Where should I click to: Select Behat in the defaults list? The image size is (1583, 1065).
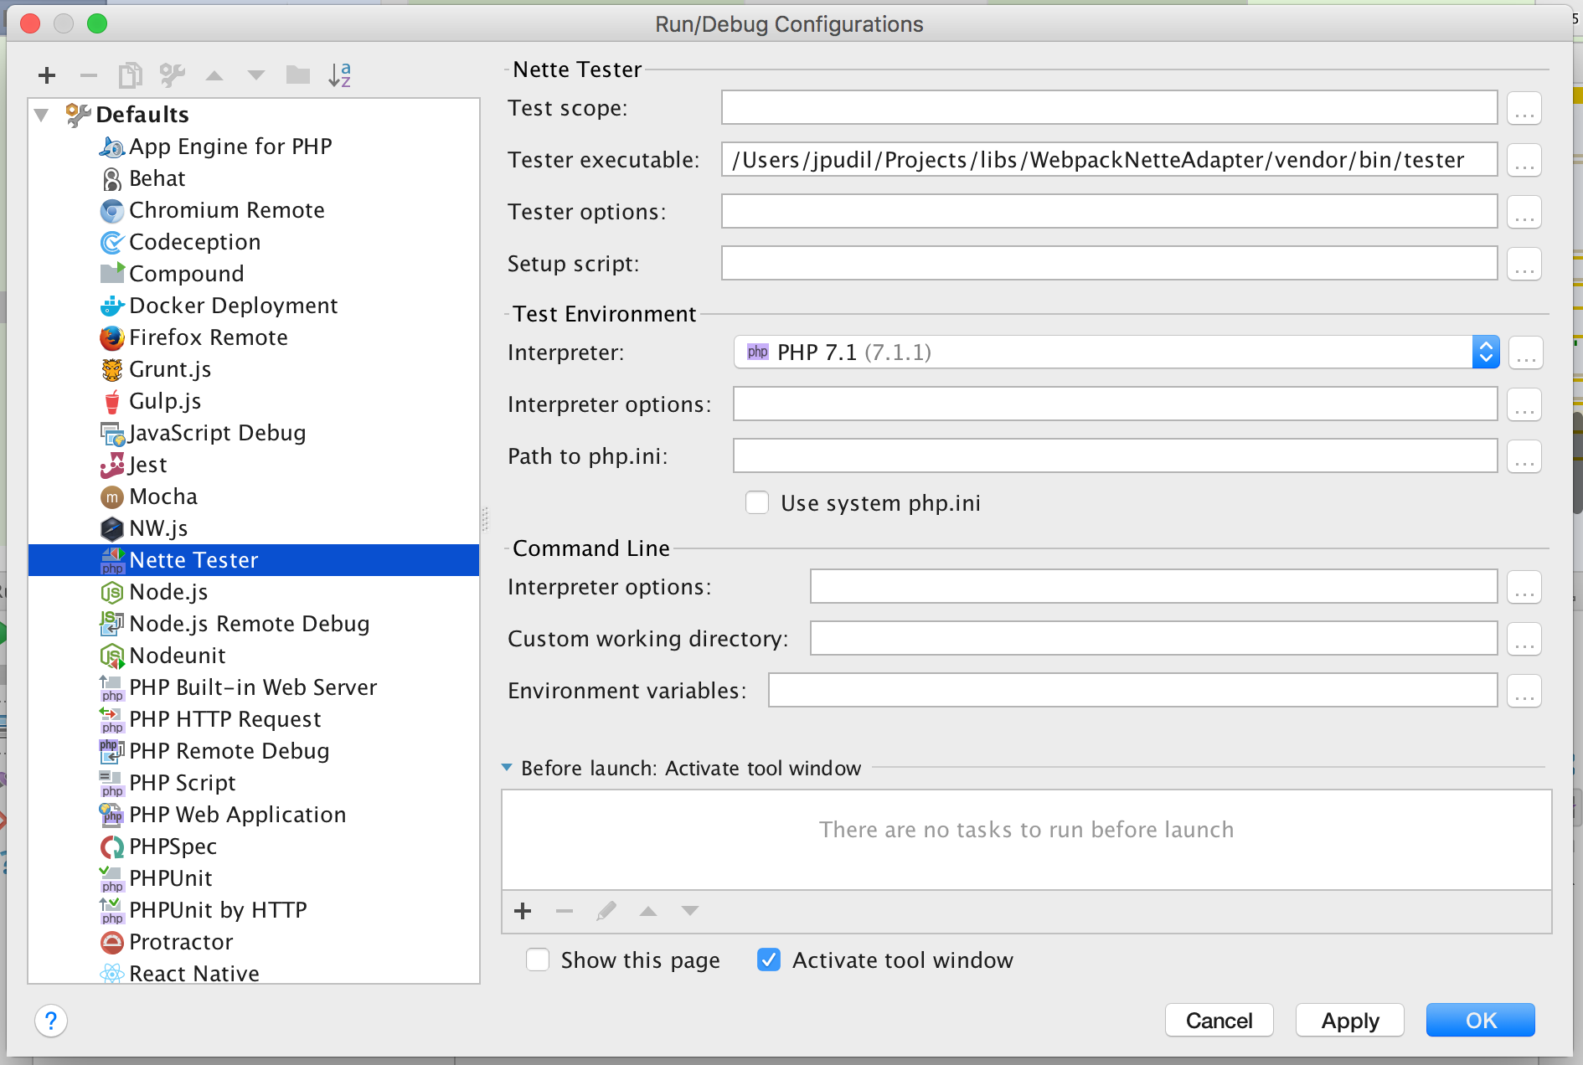pyautogui.click(x=157, y=178)
